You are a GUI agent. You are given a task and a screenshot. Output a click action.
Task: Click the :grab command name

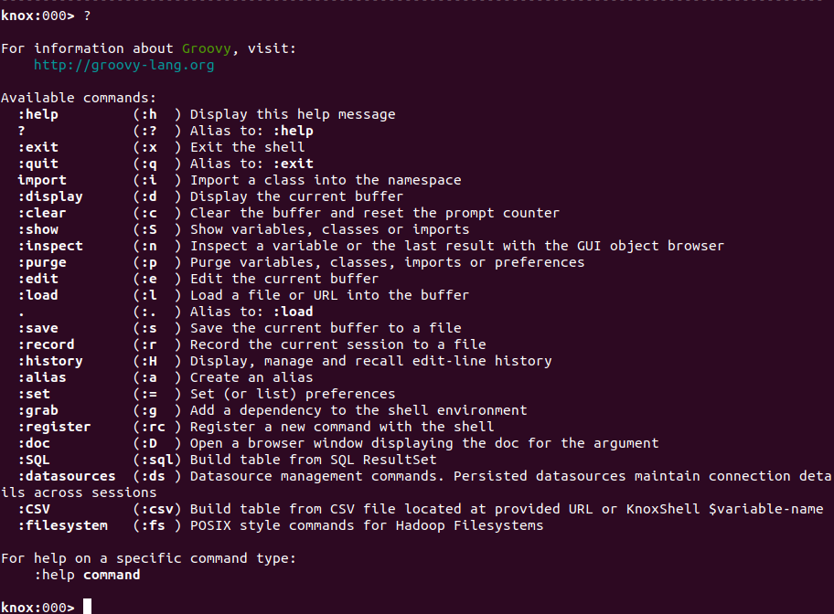[37, 410]
